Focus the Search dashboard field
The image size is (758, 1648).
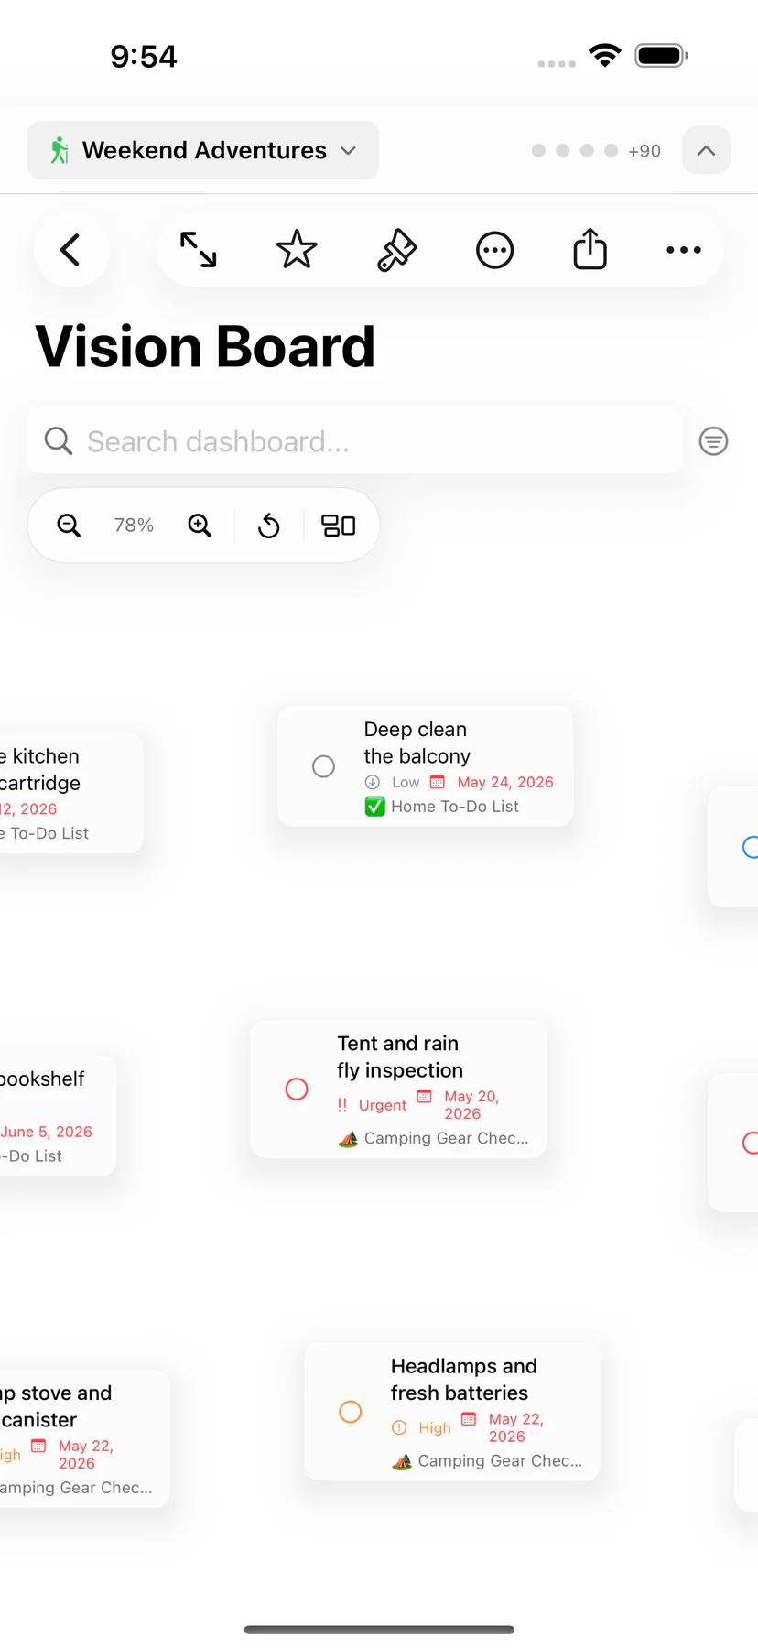coord(355,441)
